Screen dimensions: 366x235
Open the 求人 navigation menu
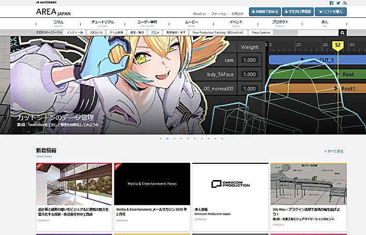pos(324,23)
